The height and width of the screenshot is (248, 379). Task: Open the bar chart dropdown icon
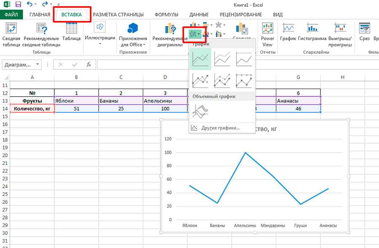207,25
